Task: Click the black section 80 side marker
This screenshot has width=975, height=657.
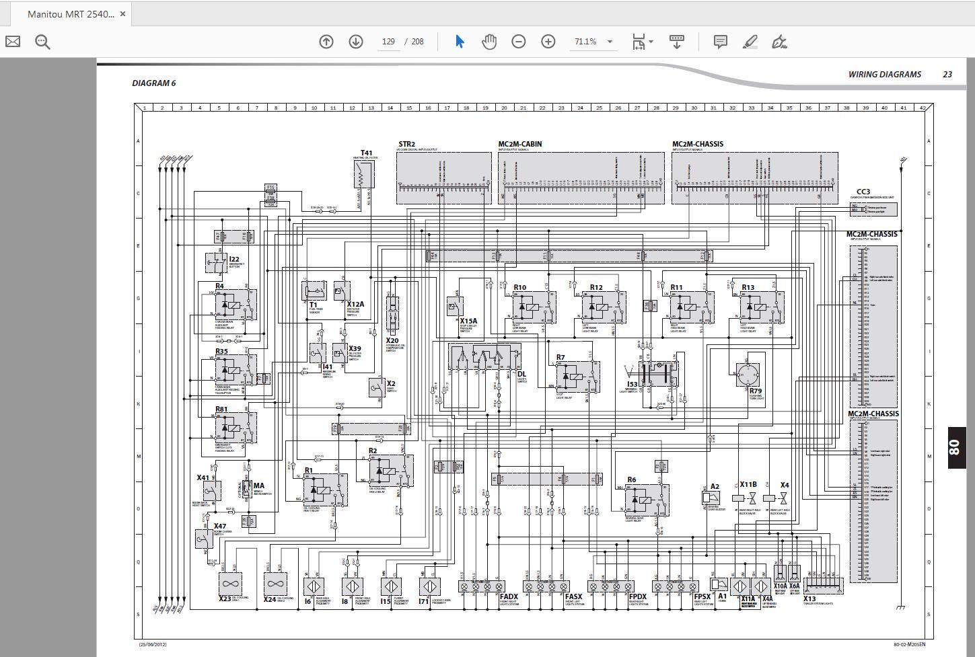Action: pyautogui.click(x=955, y=447)
